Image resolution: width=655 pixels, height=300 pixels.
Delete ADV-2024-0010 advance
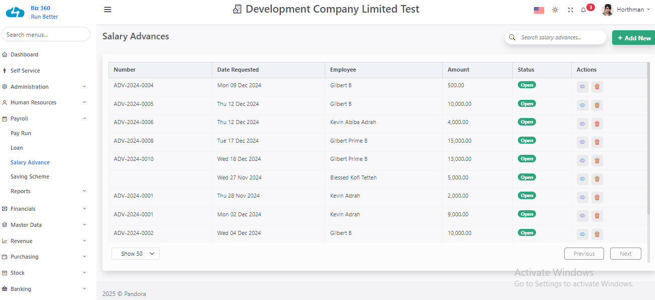(x=597, y=160)
